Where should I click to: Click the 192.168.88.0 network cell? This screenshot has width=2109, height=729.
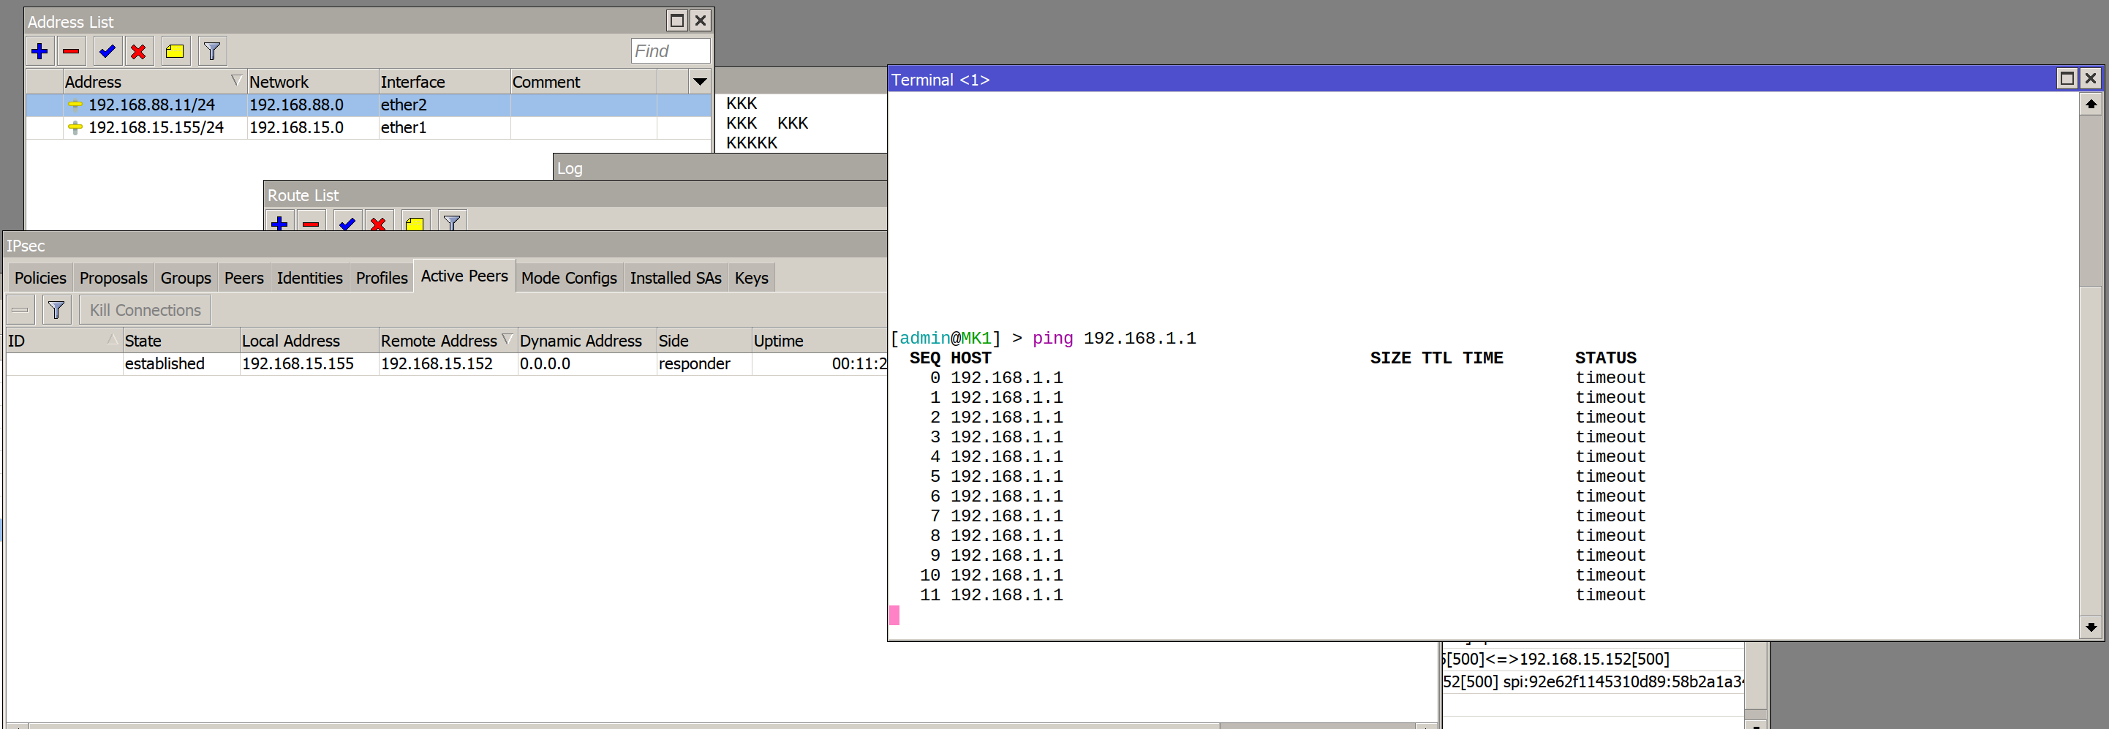point(312,105)
